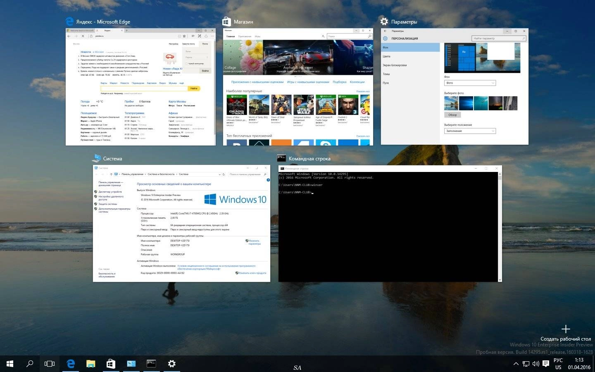
Task: Select Цвета in Settings sidebar
Action: tap(410, 56)
